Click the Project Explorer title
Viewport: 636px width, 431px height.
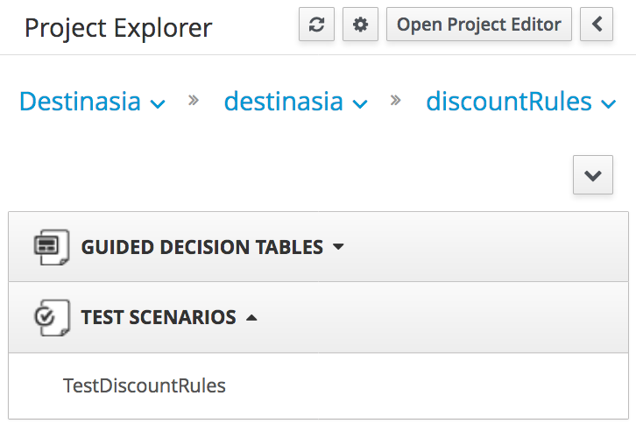pyautogui.click(x=118, y=27)
